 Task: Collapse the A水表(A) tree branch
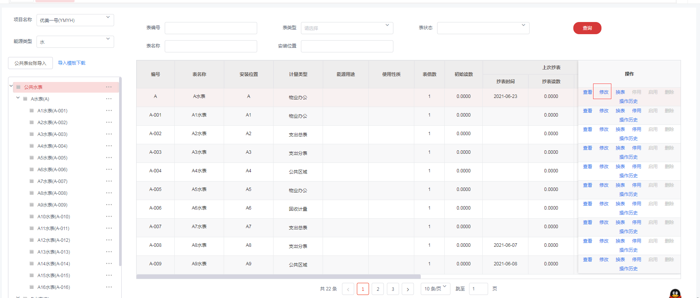(18, 98)
